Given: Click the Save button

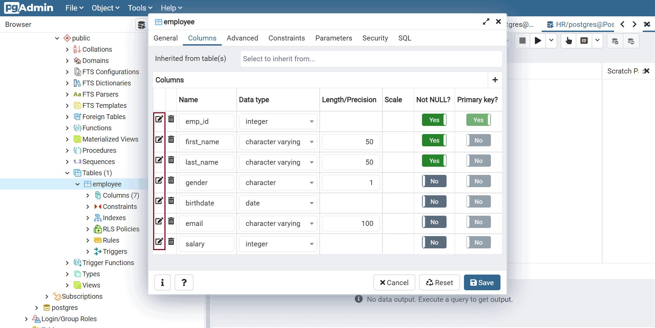Looking at the screenshot, I should click(x=482, y=282).
